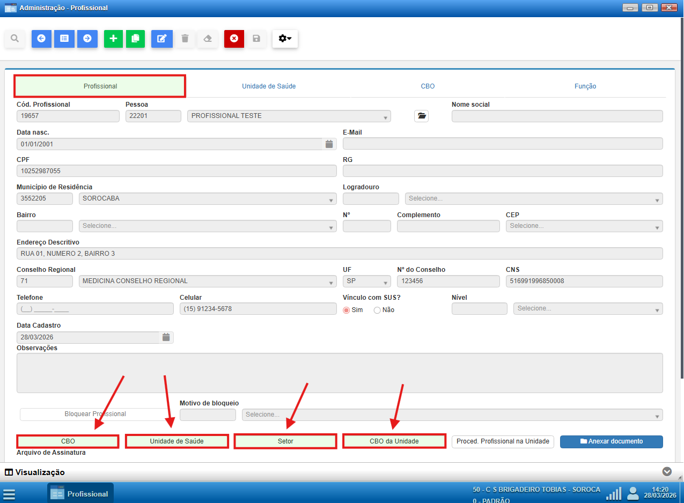Click the CBO da Unidade button

point(394,441)
